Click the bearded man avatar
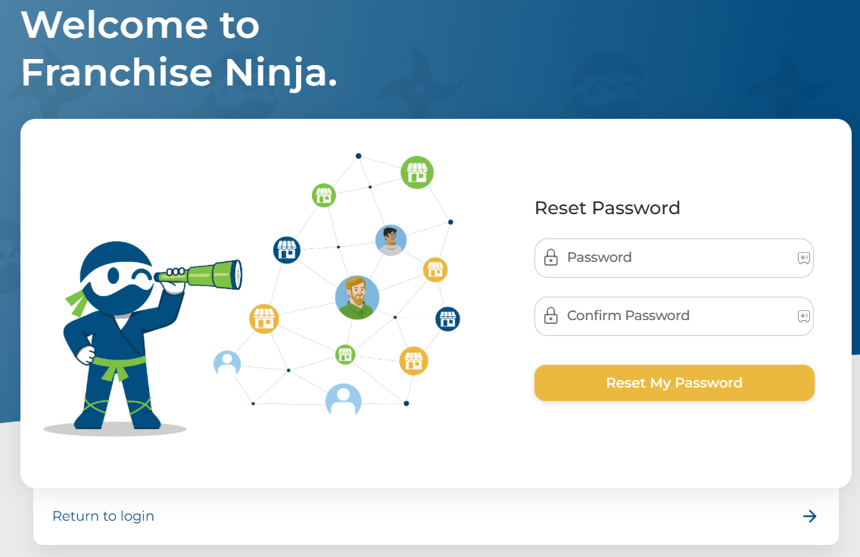Screen dimensions: 860x557 357,297
